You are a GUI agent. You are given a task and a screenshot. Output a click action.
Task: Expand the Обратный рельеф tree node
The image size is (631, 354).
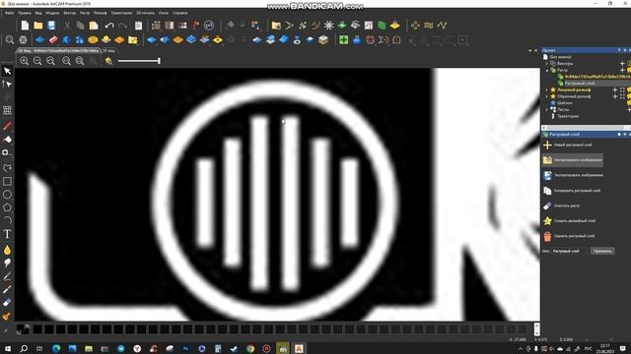[x=546, y=96]
